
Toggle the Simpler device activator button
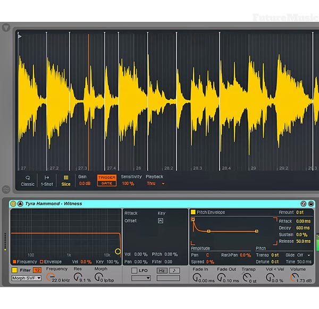(13, 204)
